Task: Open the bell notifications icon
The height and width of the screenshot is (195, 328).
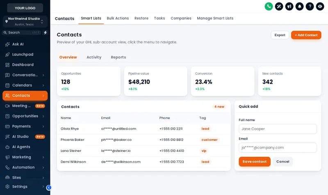Action: (x=299, y=6)
